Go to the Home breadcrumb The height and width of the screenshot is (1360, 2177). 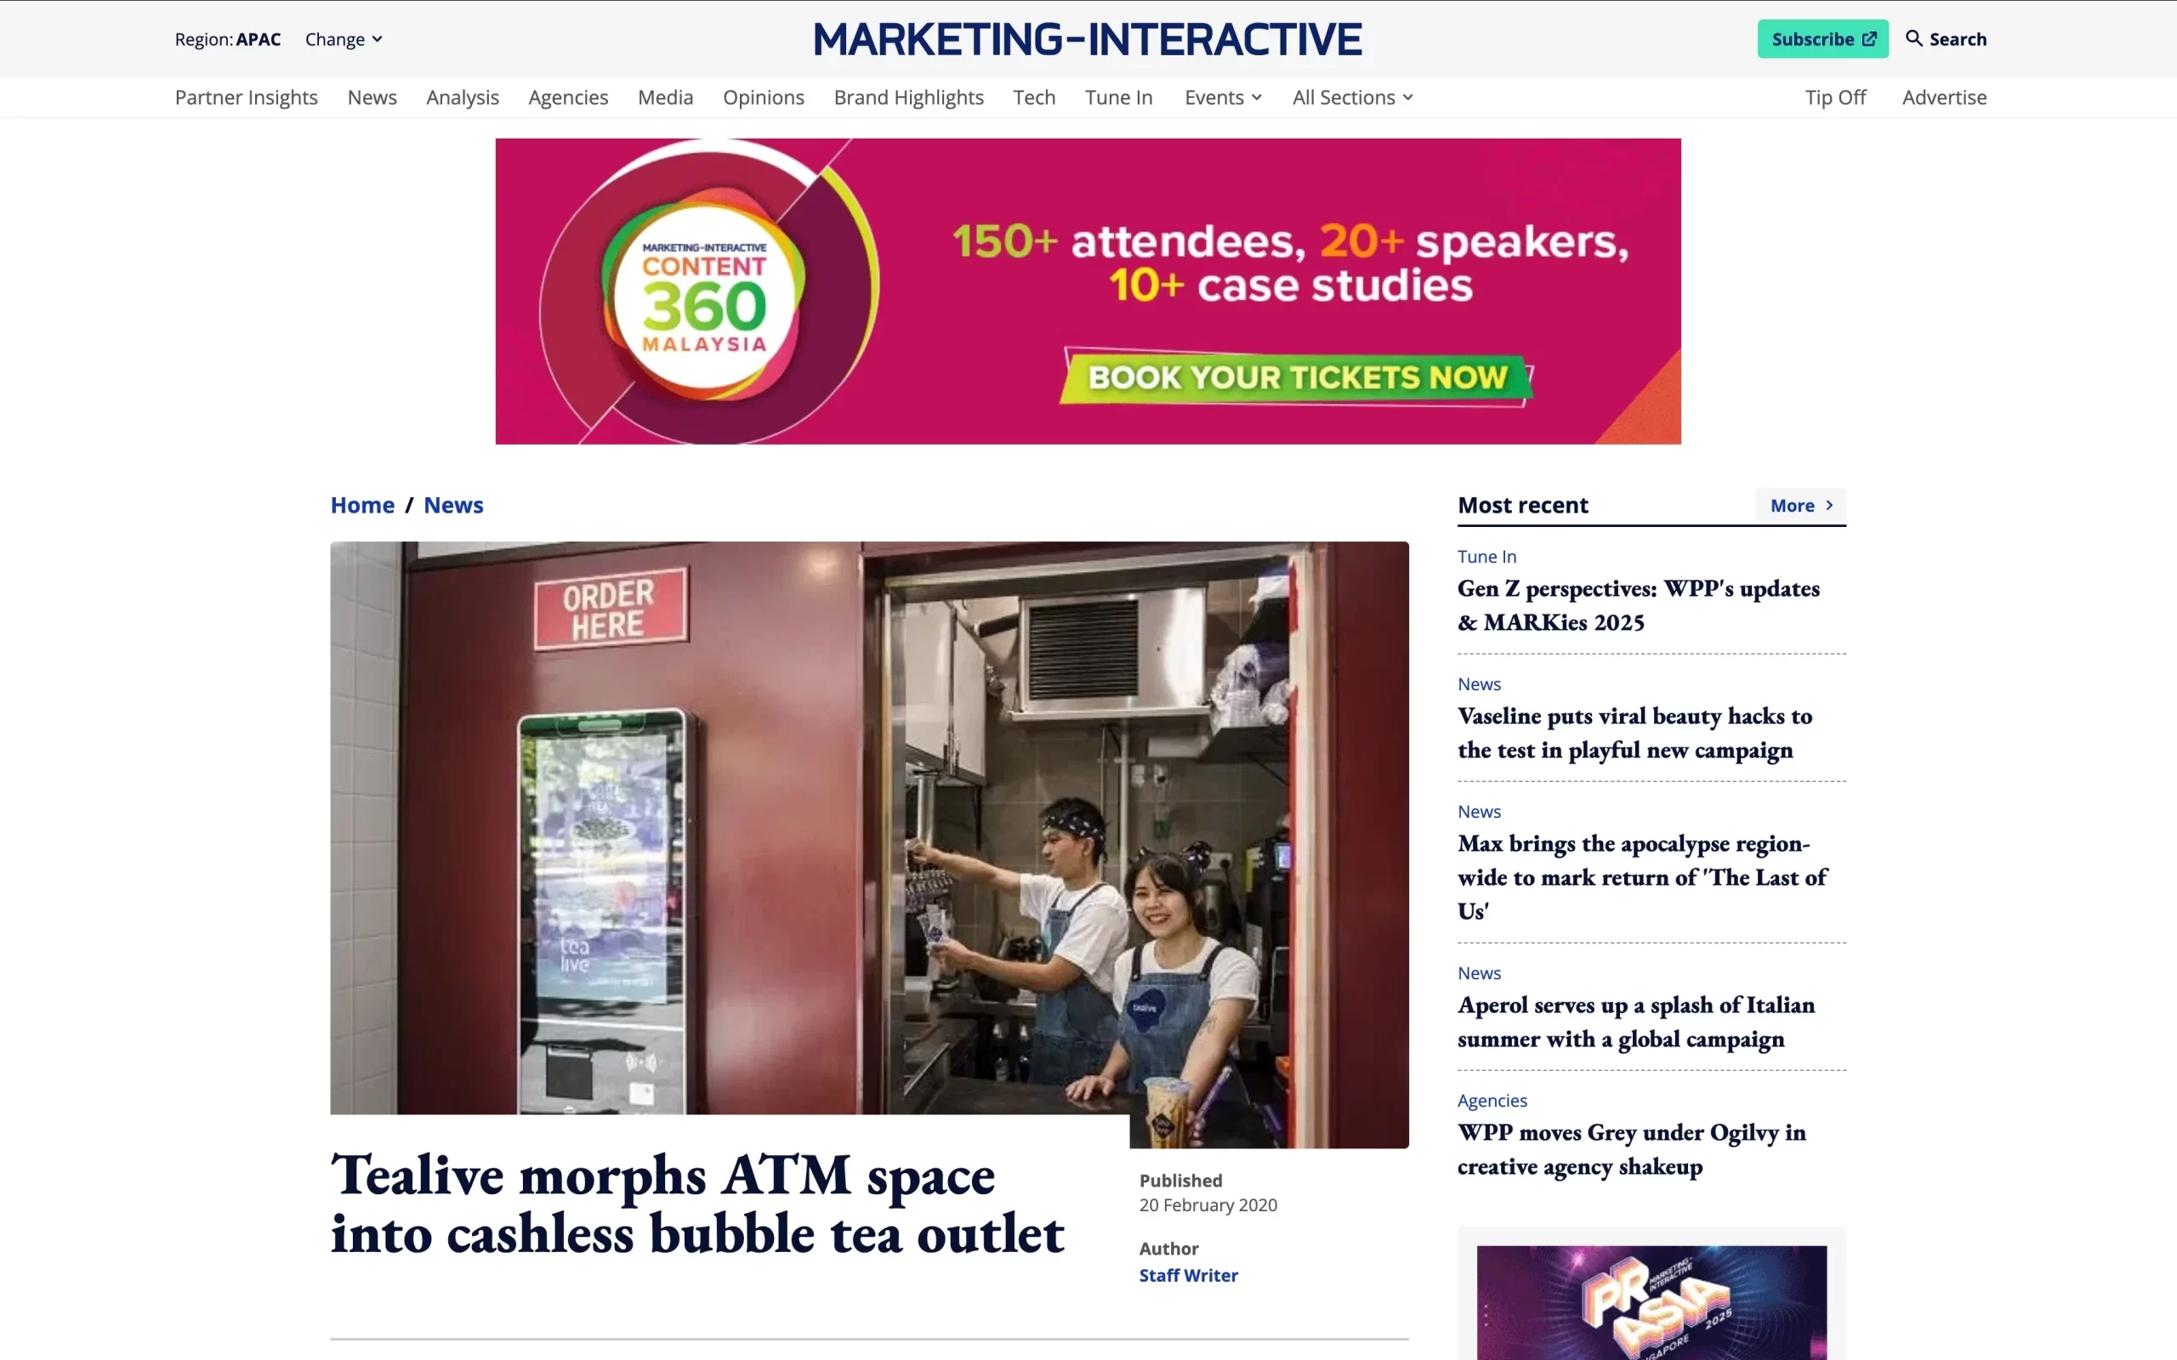pos(362,505)
